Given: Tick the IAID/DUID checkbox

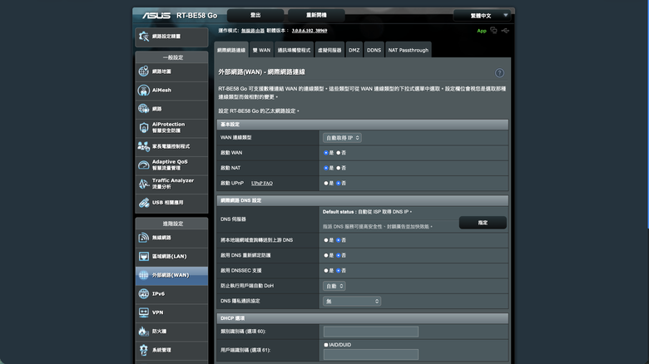Looking at the screenshot, I should pos(325,345).
